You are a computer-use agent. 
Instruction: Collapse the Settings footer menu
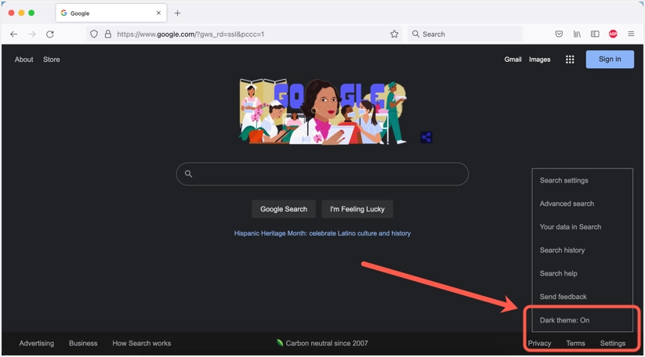pos(613,344)
